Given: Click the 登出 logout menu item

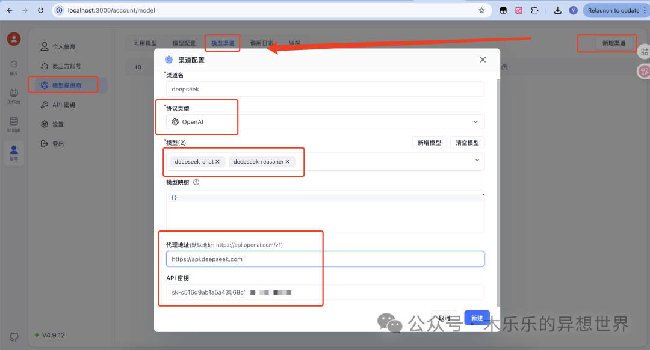Looking at the screenshot, I should click(52, 144).
